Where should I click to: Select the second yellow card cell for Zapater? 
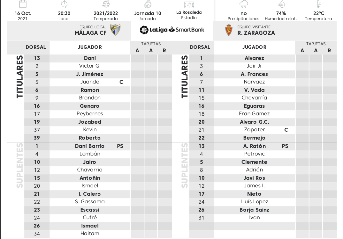(x=316, y=130)
